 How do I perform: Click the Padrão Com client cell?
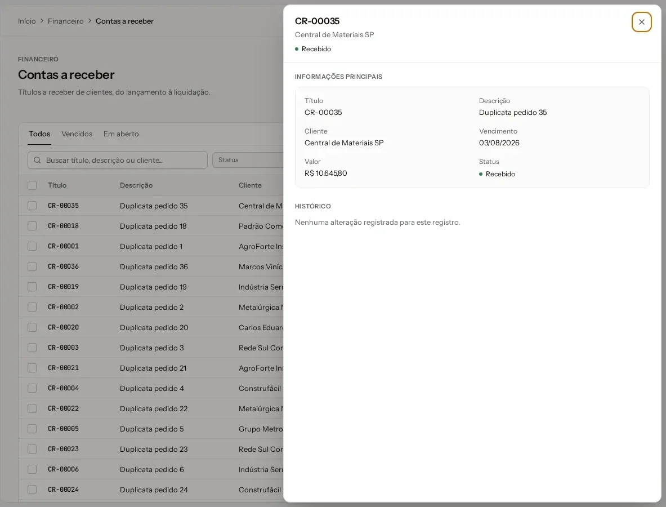coord(261,226)
